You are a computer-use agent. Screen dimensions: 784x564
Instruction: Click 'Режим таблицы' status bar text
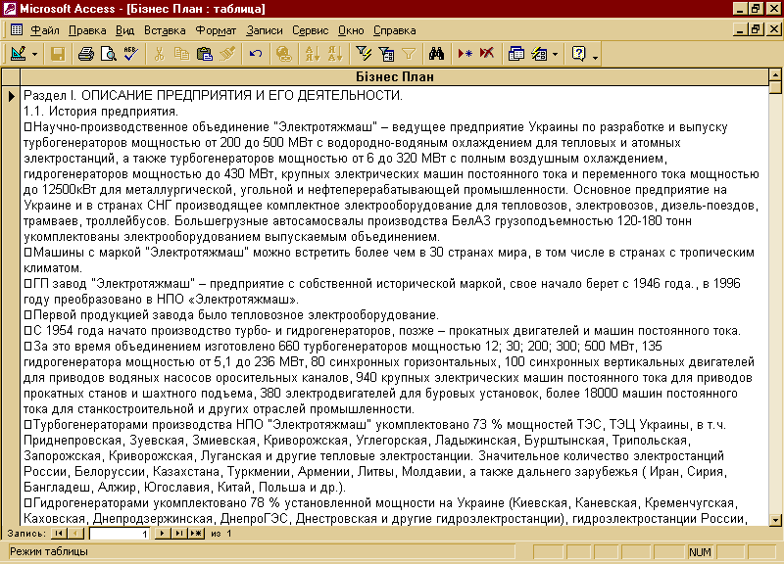coord(49,551)
